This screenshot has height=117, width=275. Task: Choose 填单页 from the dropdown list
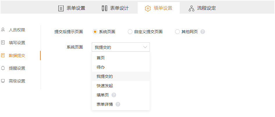coord(121,95)
